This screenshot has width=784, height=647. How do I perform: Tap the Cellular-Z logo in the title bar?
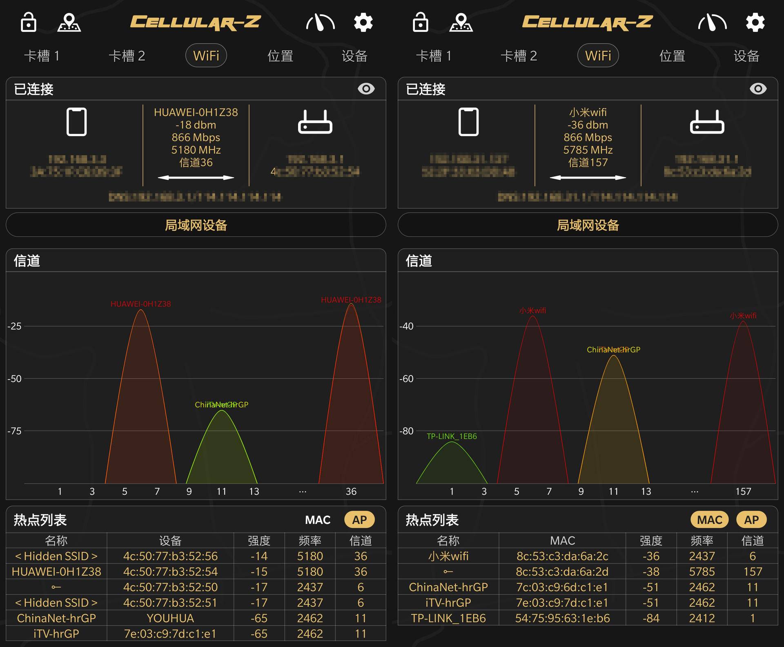point(195,22)
